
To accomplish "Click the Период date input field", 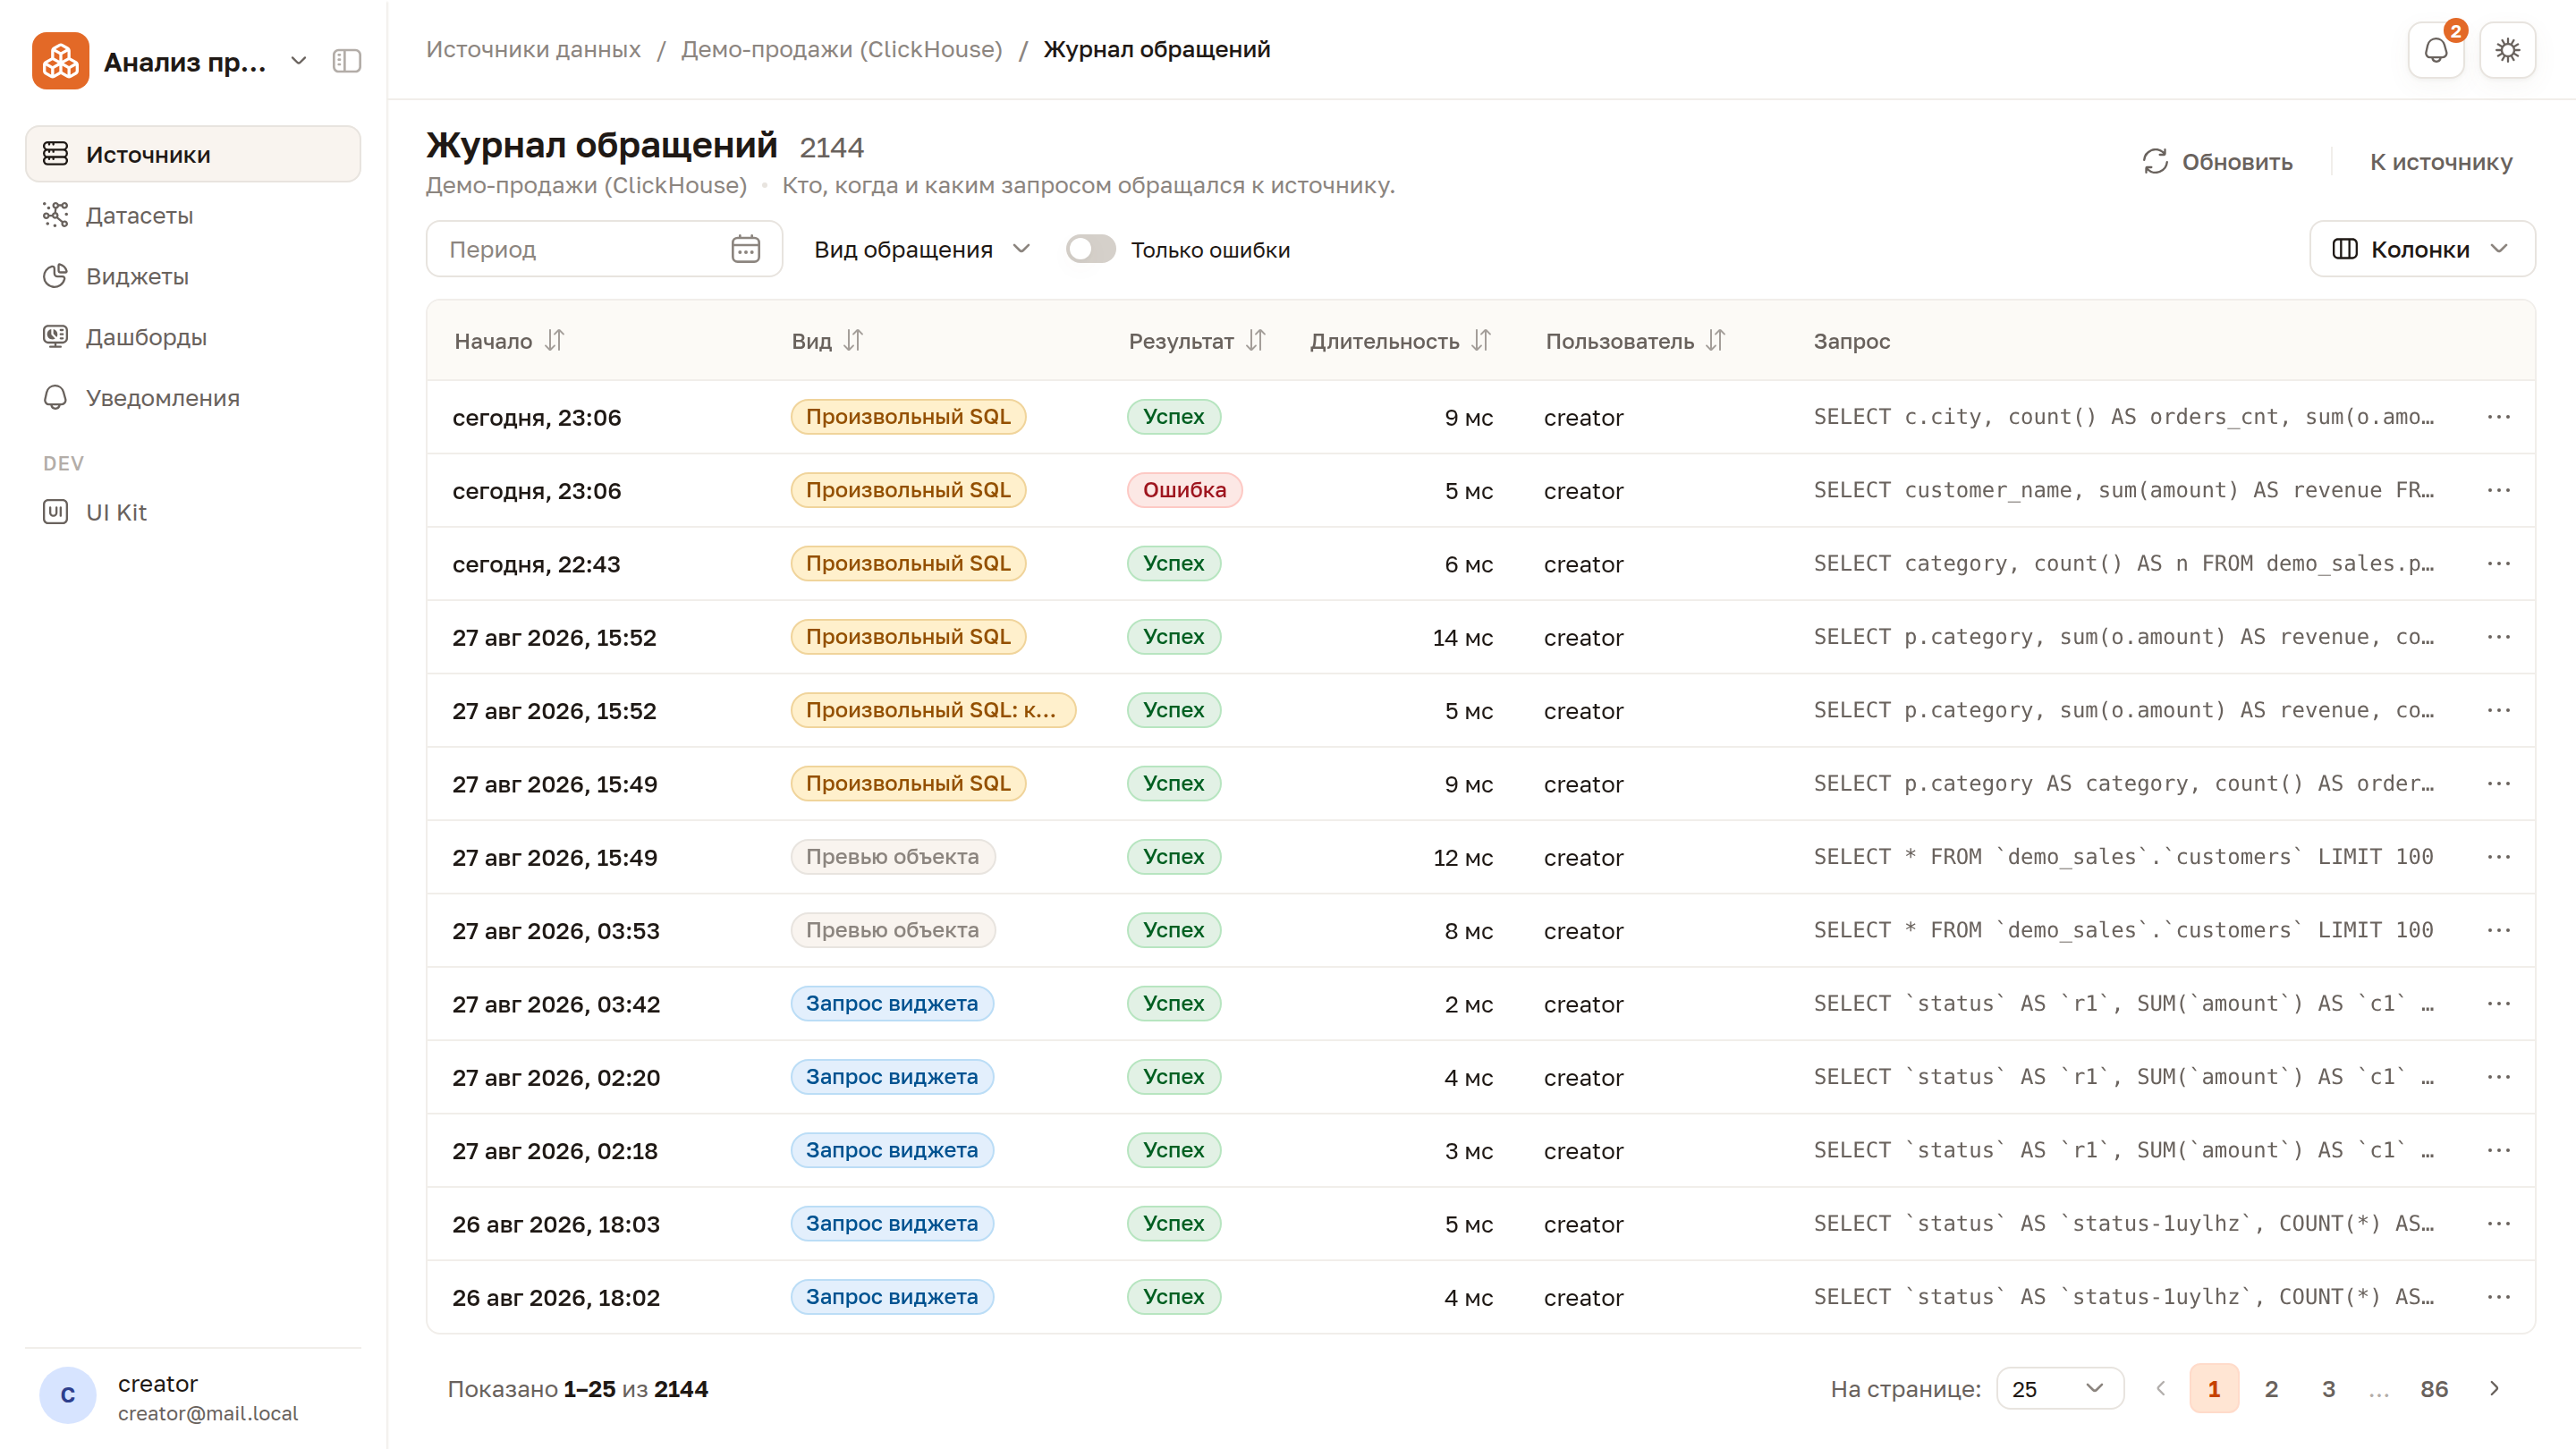I will pyautogui.click(x=604, y=249).
